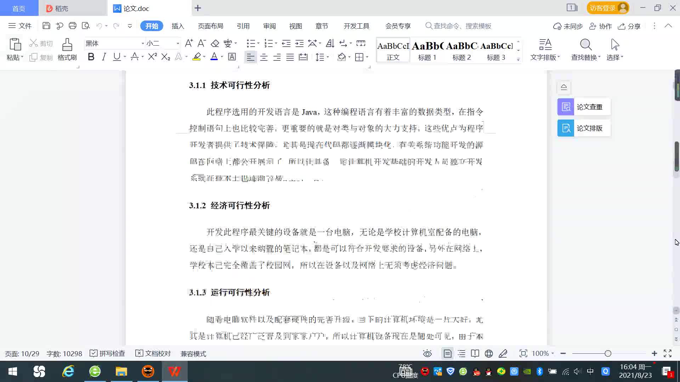Toggle italic formatting
680x382 pixels.
pyautogui.click(x=104, y=57)
